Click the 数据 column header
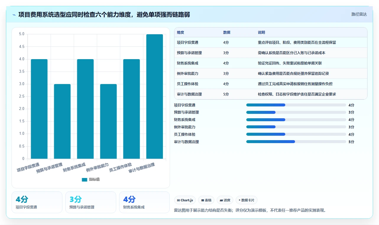Image resolution: width=379 pixels, height=225 pixels. click(x=227, y=33)
